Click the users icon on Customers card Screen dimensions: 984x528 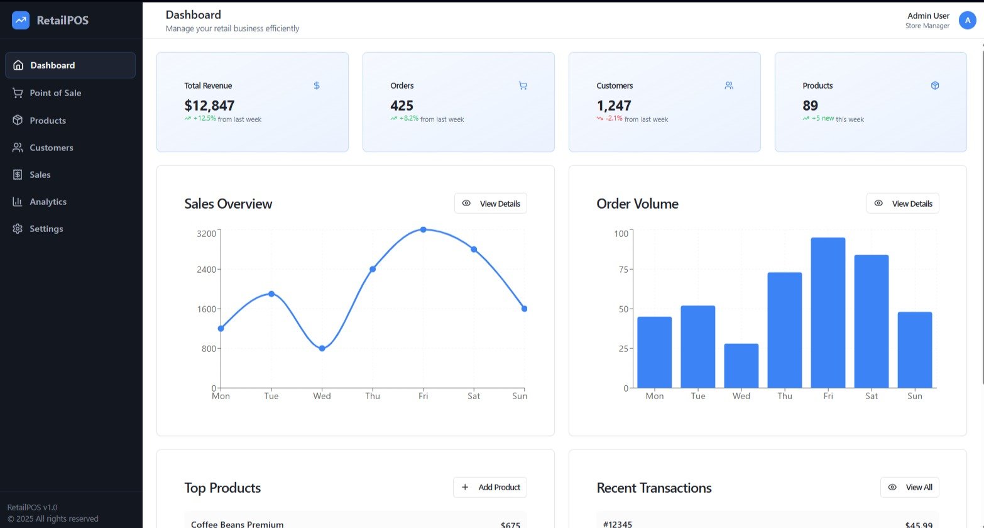729,85
